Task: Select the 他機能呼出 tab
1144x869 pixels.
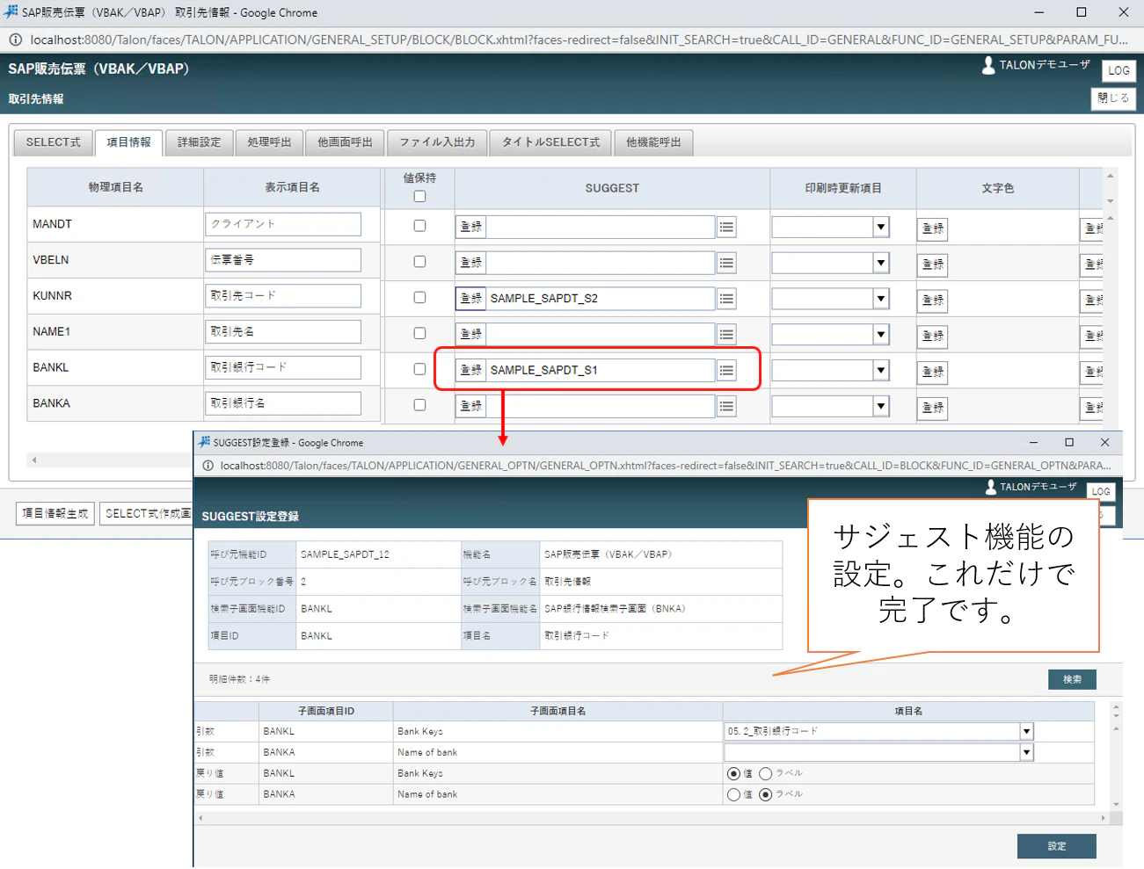Action: click(653, 142)
